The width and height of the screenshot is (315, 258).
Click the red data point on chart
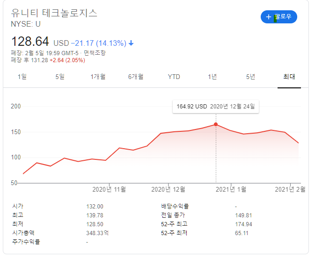pos(216,124)
